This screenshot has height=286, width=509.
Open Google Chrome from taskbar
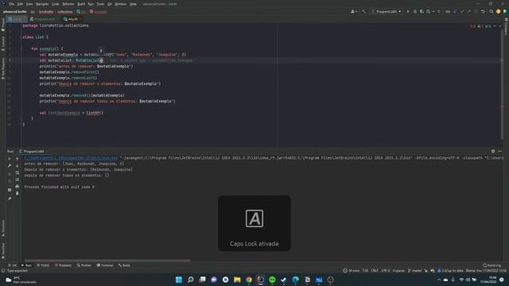pos(249,280)
